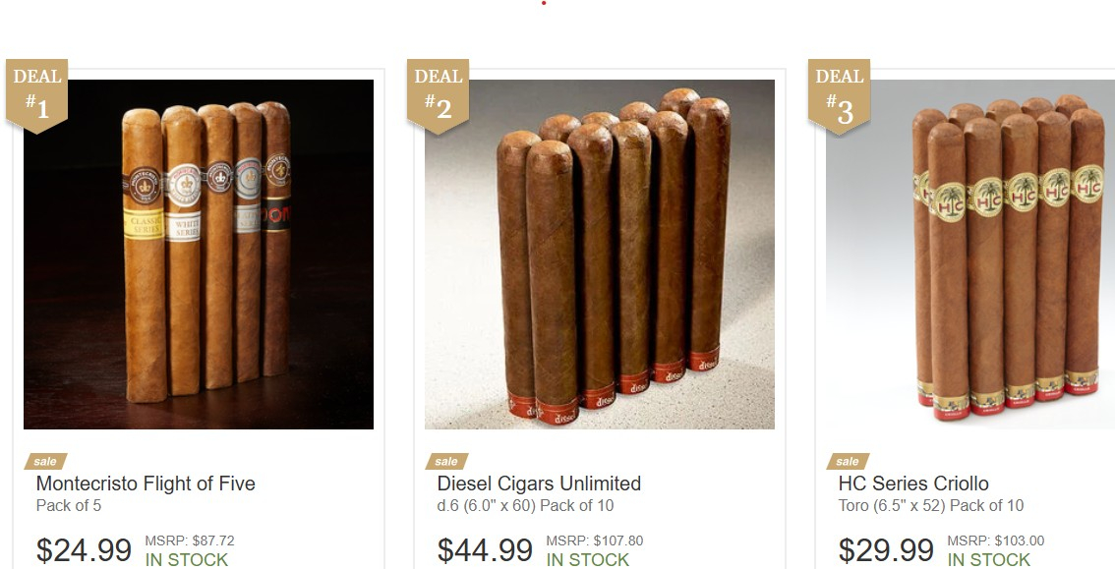Click the MSRP $107.80 label

pos(595,541)
